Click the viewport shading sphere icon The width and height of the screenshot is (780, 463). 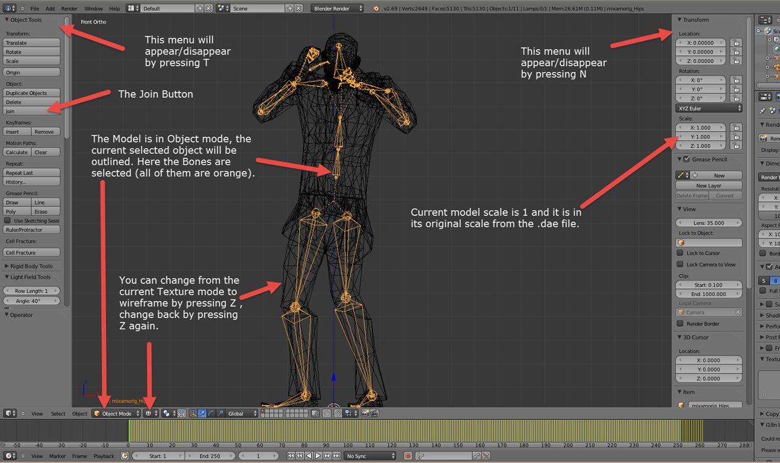(148, 413)
